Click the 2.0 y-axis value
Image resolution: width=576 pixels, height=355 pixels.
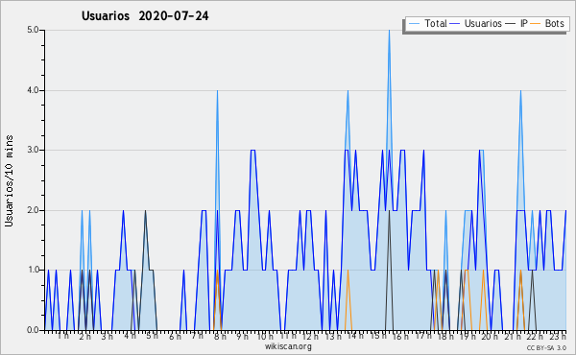(33, 210)
